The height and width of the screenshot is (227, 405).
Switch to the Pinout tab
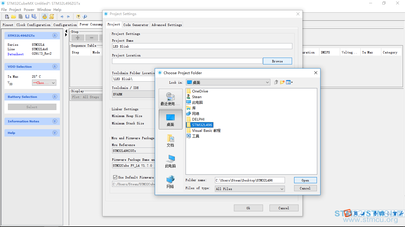tap(8, 25)
